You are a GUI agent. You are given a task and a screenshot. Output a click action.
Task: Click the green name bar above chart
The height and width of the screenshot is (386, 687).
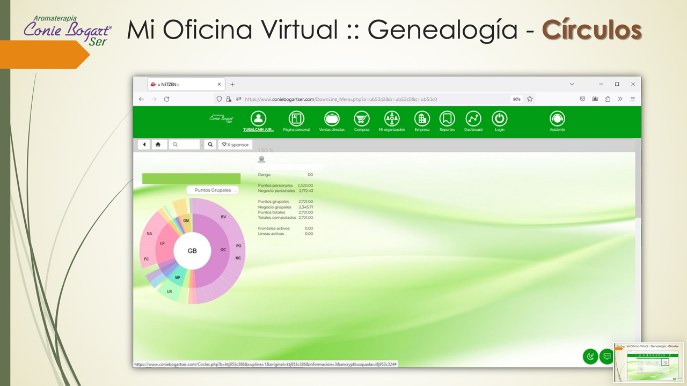pos(191,179)
